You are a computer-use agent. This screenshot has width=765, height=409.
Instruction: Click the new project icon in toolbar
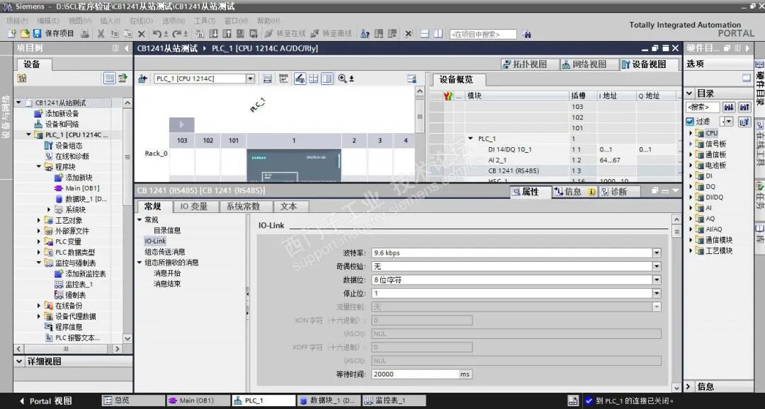point(13,34)
